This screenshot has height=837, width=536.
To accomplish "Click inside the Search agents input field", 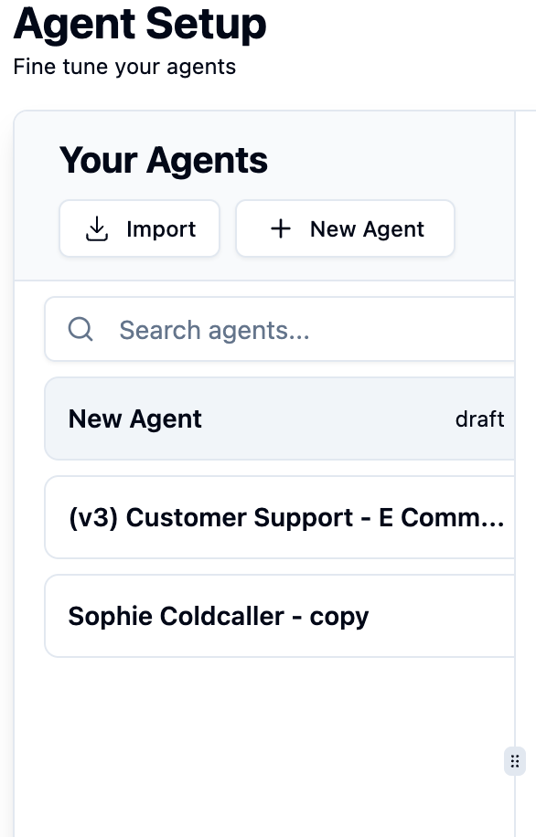I will 274,329.
